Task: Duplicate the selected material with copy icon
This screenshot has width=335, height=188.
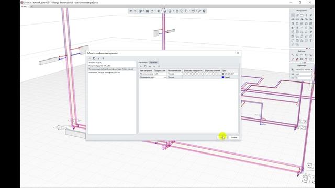Action: point(94,58)
